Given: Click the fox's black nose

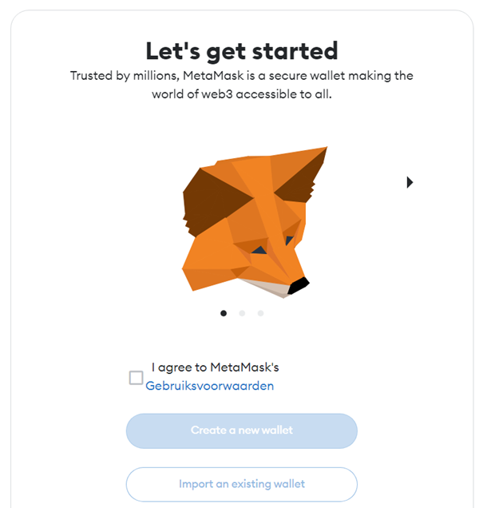Looking at the screenshot, I should point(299,286).
